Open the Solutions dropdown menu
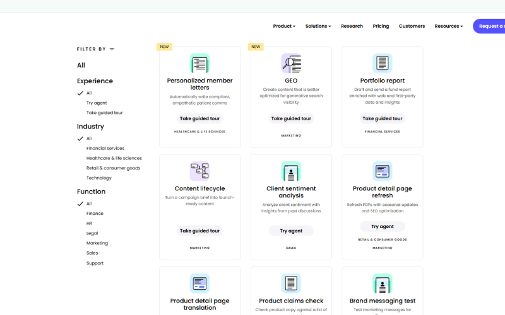Viewport: 505px width, 315px height. pos(318,26)
